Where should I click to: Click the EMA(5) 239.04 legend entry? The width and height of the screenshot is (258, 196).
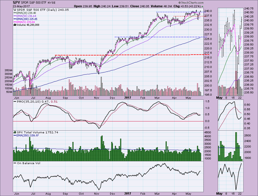24,22
